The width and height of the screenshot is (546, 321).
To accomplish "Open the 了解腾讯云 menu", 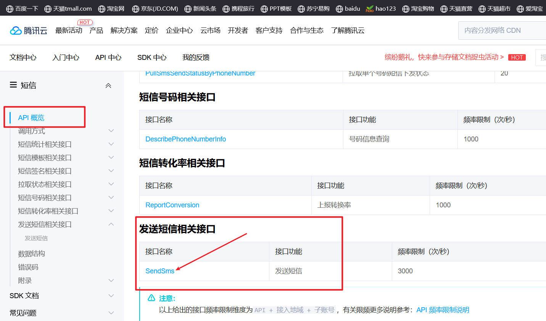I will tap(348, 30).
